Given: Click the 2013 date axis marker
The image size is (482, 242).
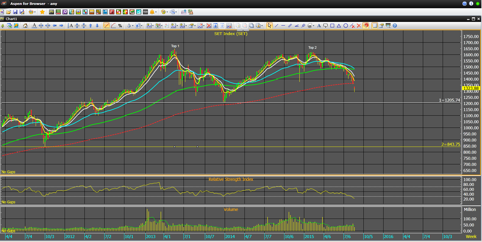Looking at the screenshot, I should (151, 237).
